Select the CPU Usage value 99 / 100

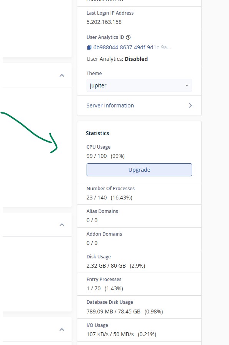pyautogui.click(x=97, y=156)
